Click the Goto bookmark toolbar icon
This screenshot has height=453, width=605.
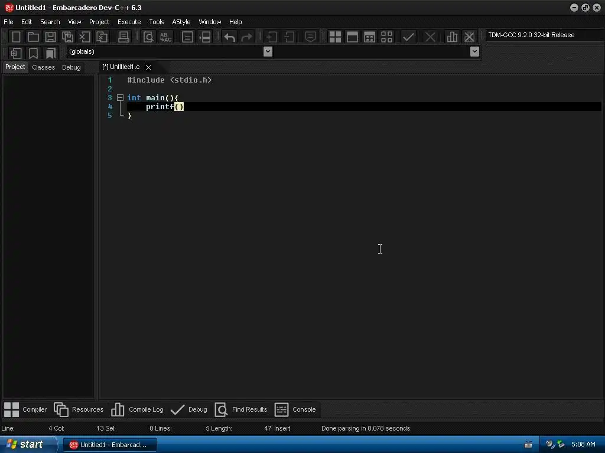(51, 52)
